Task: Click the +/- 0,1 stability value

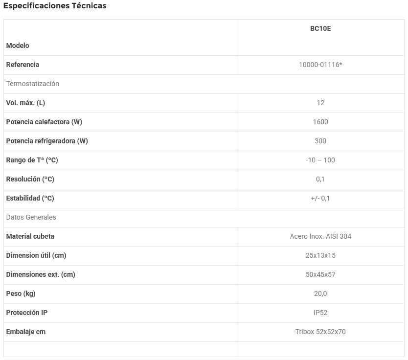Action: (x=320, y=198)
